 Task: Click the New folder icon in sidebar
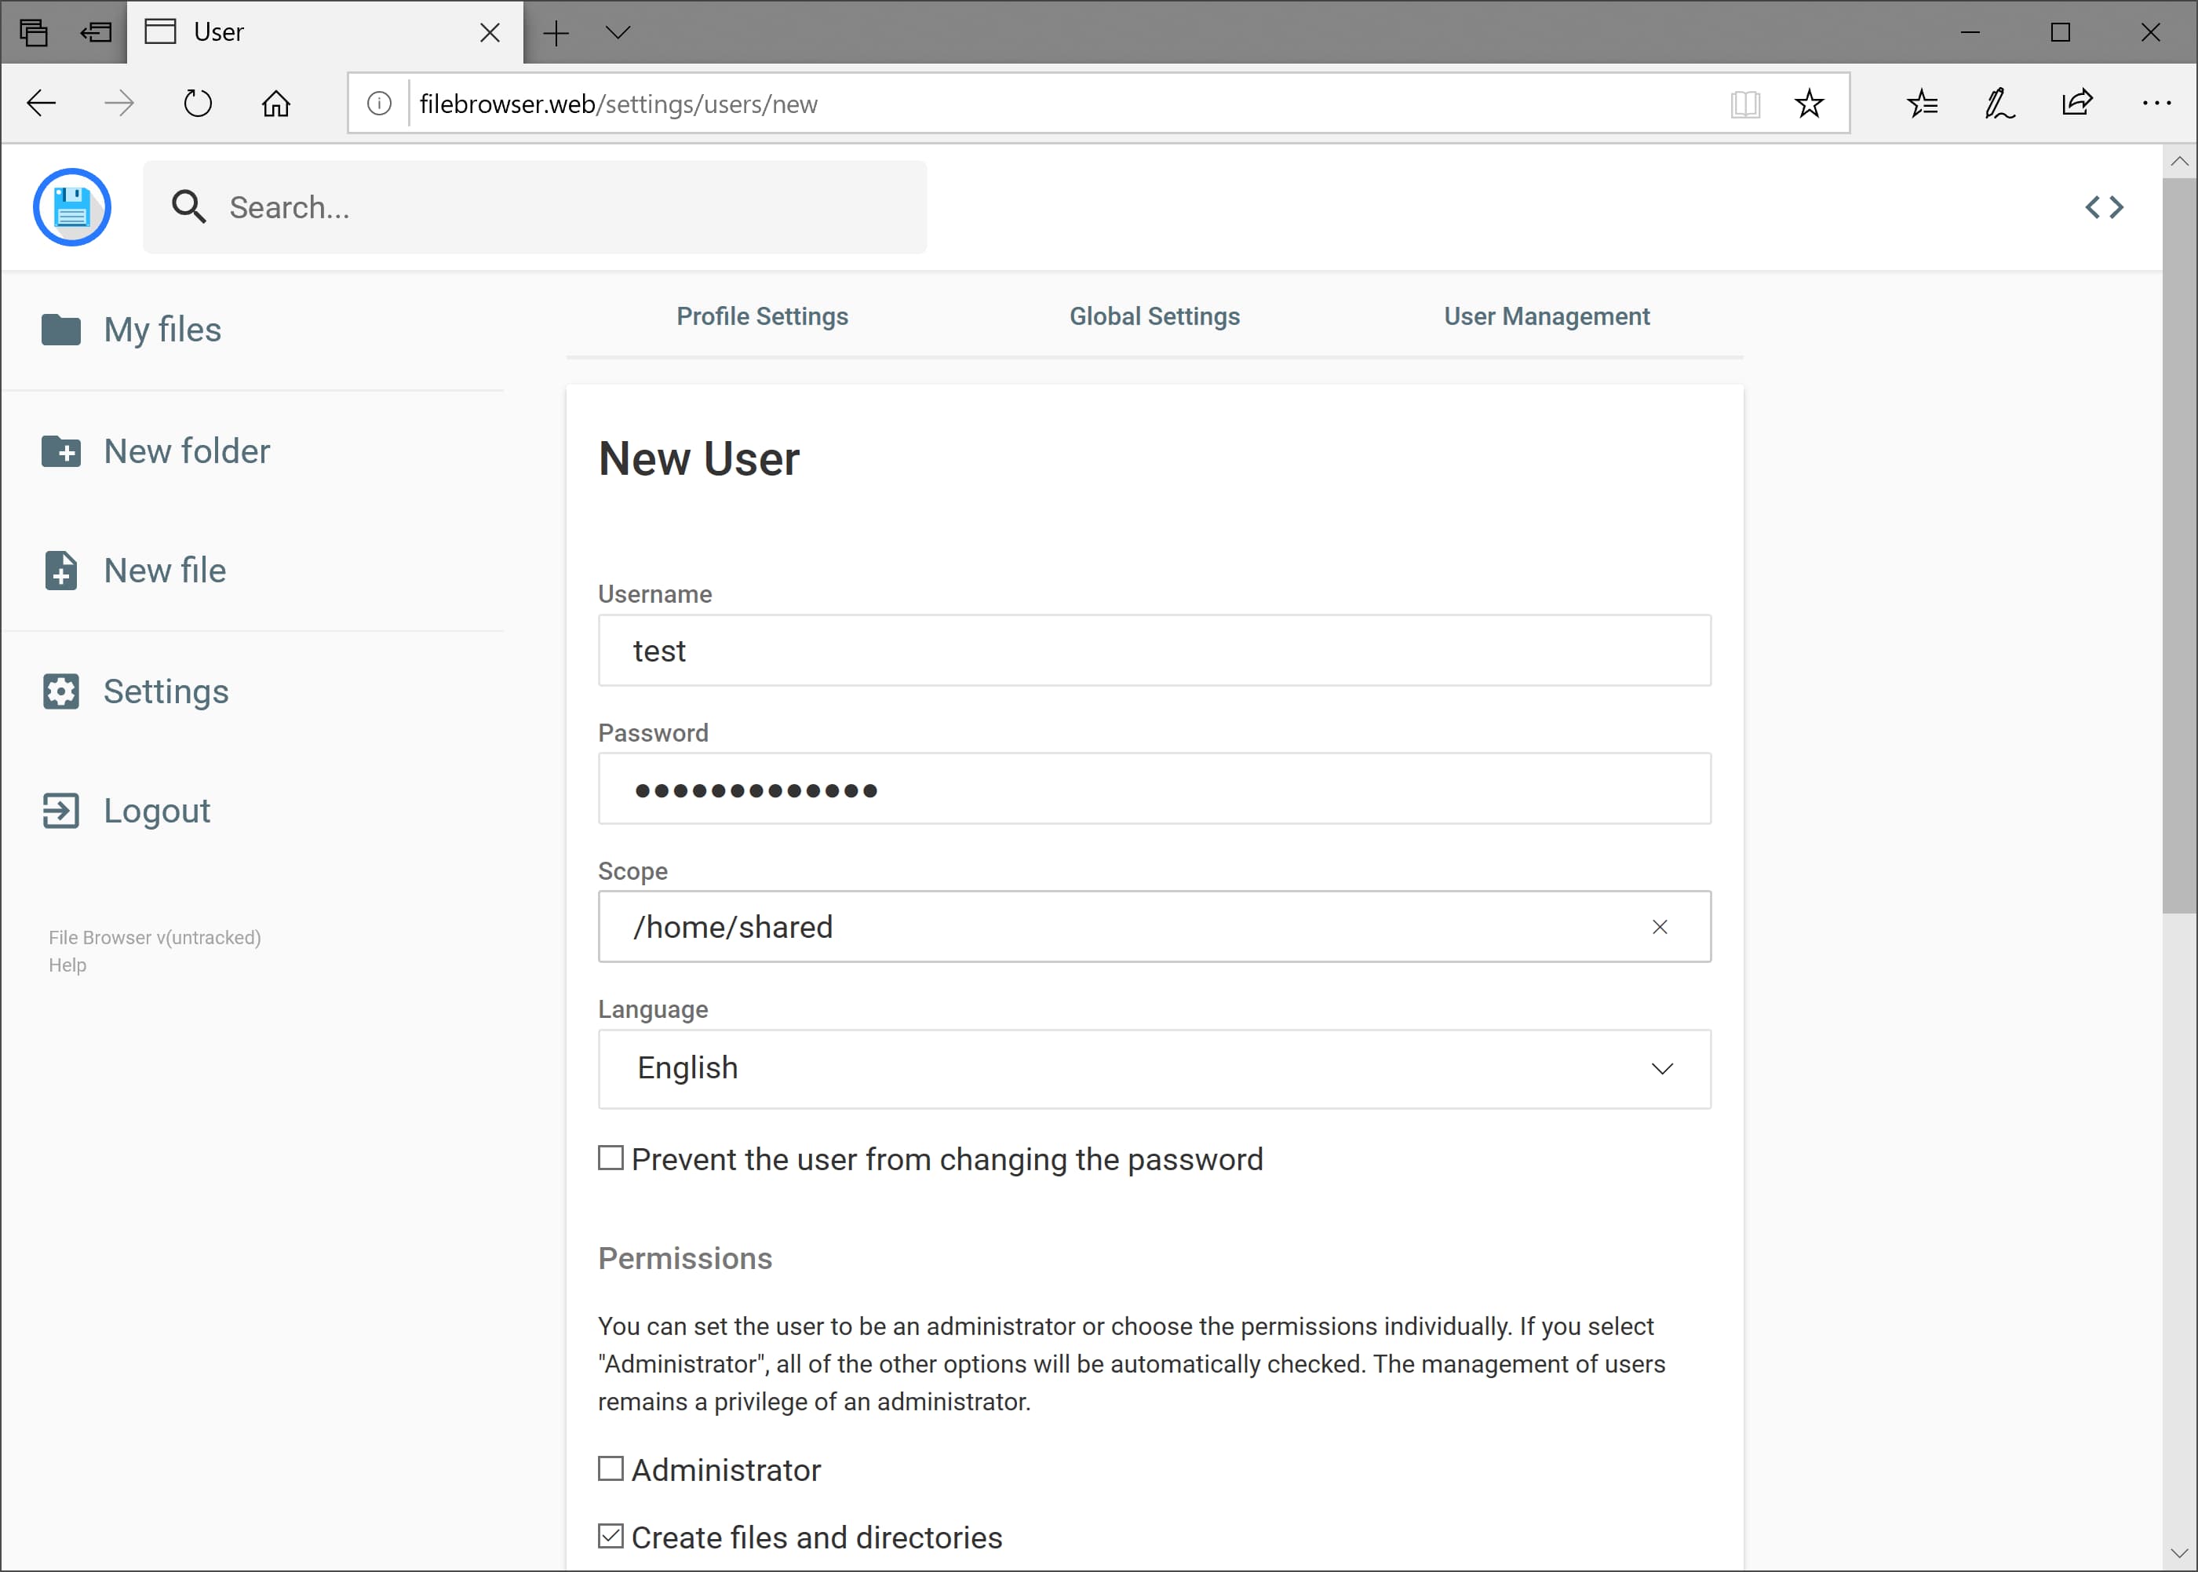(x=61, y=451)
